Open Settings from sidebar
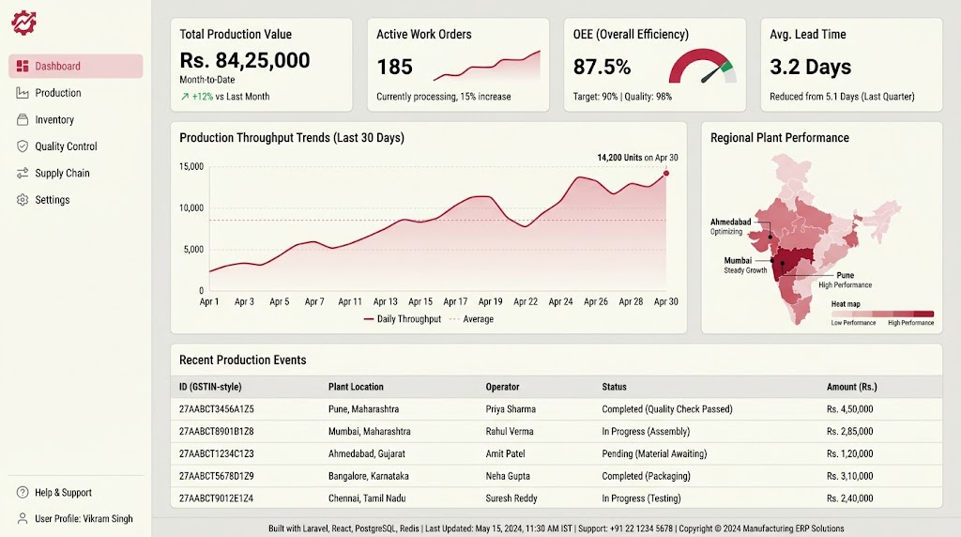 tap(76, 200)
